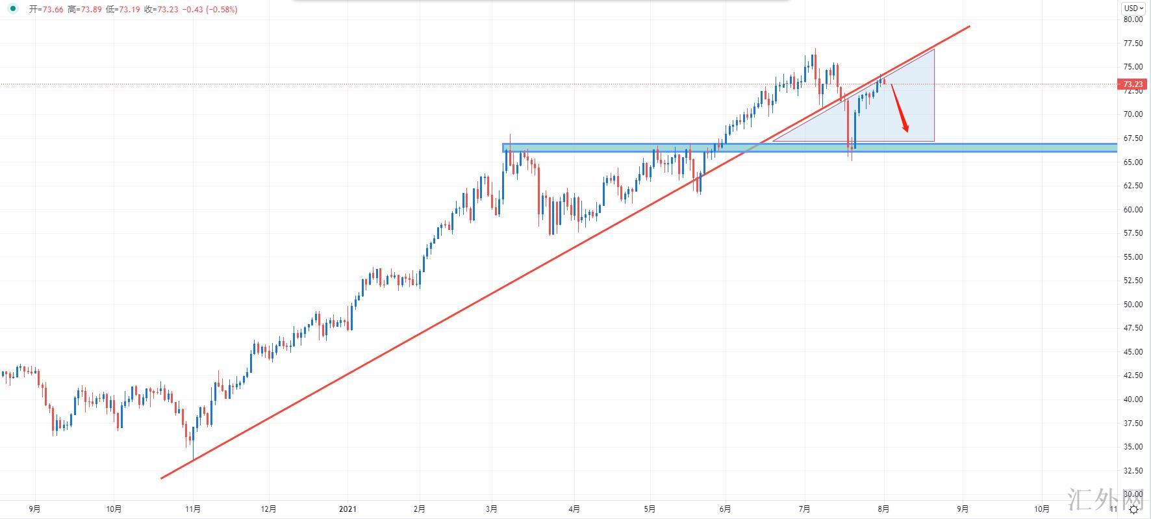Click the low price value 73.19

point(127,10)
